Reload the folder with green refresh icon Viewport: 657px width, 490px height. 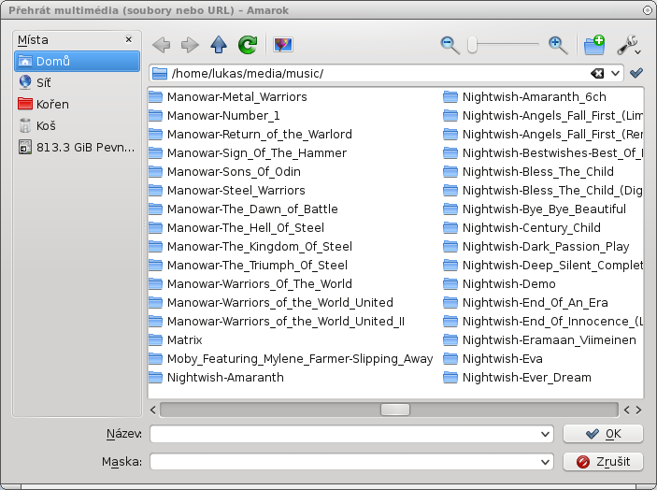(x=248, y=45)
